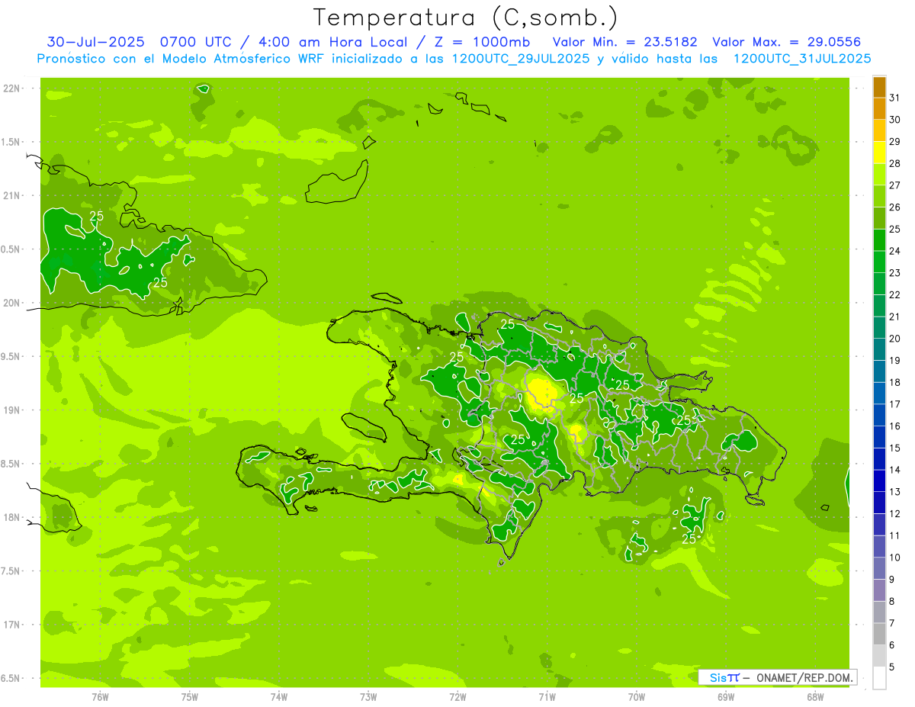Click the '71W' longitude axis label
The width and height of the screenshot is (915, 707).
pyautogui.click(x=547, y=697)
